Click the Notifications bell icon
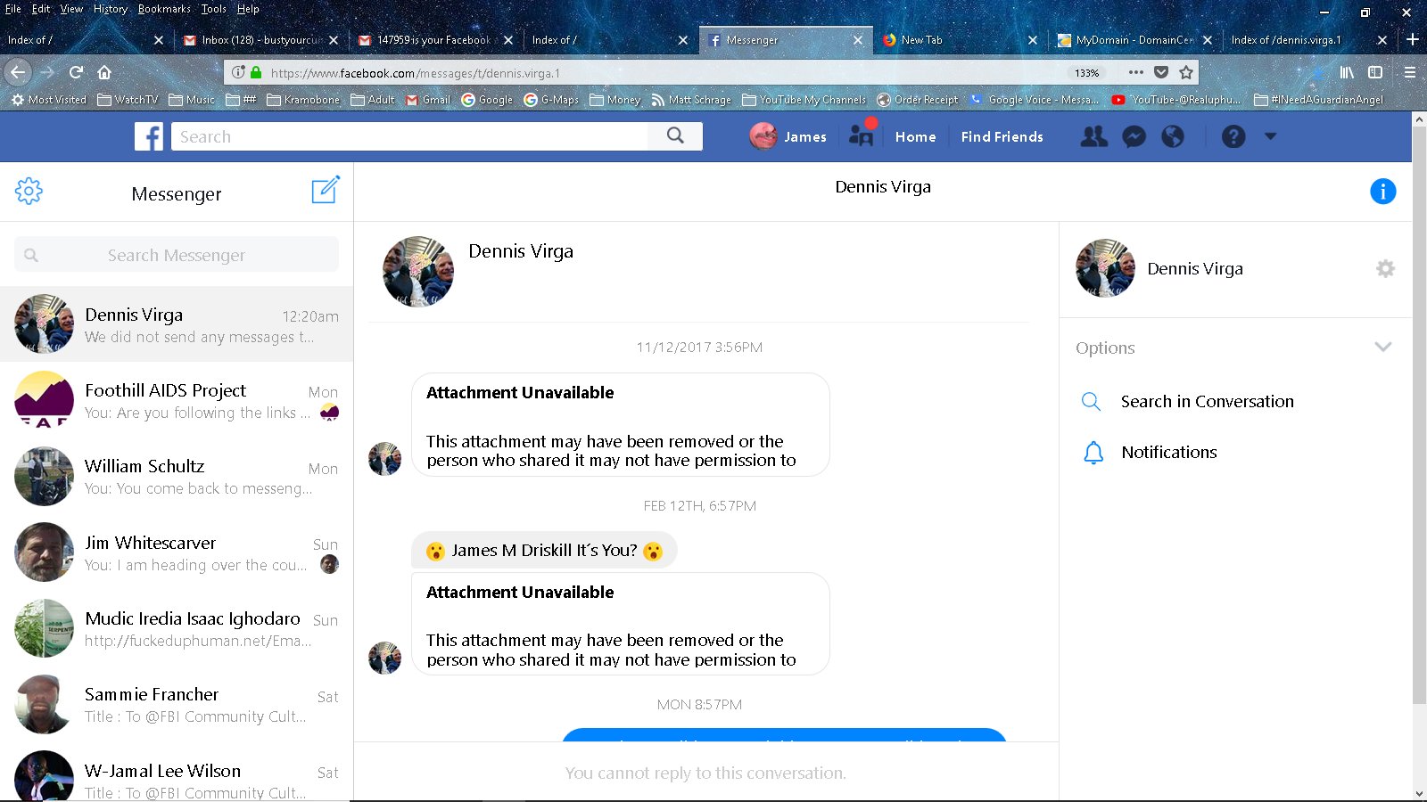Screen dimensions: 1427x802 [1093, 453]
